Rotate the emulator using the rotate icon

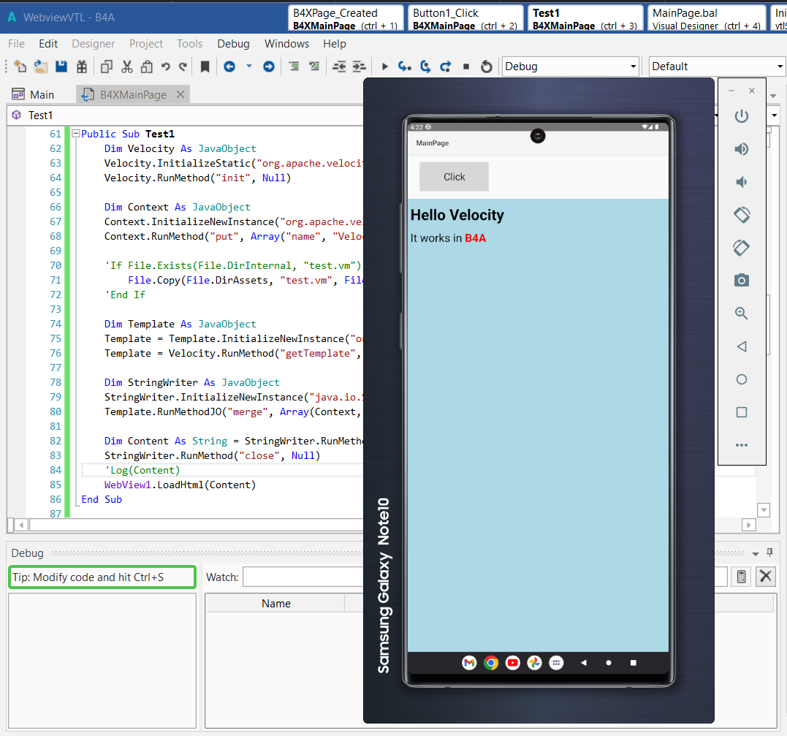[x=742, y=215]
